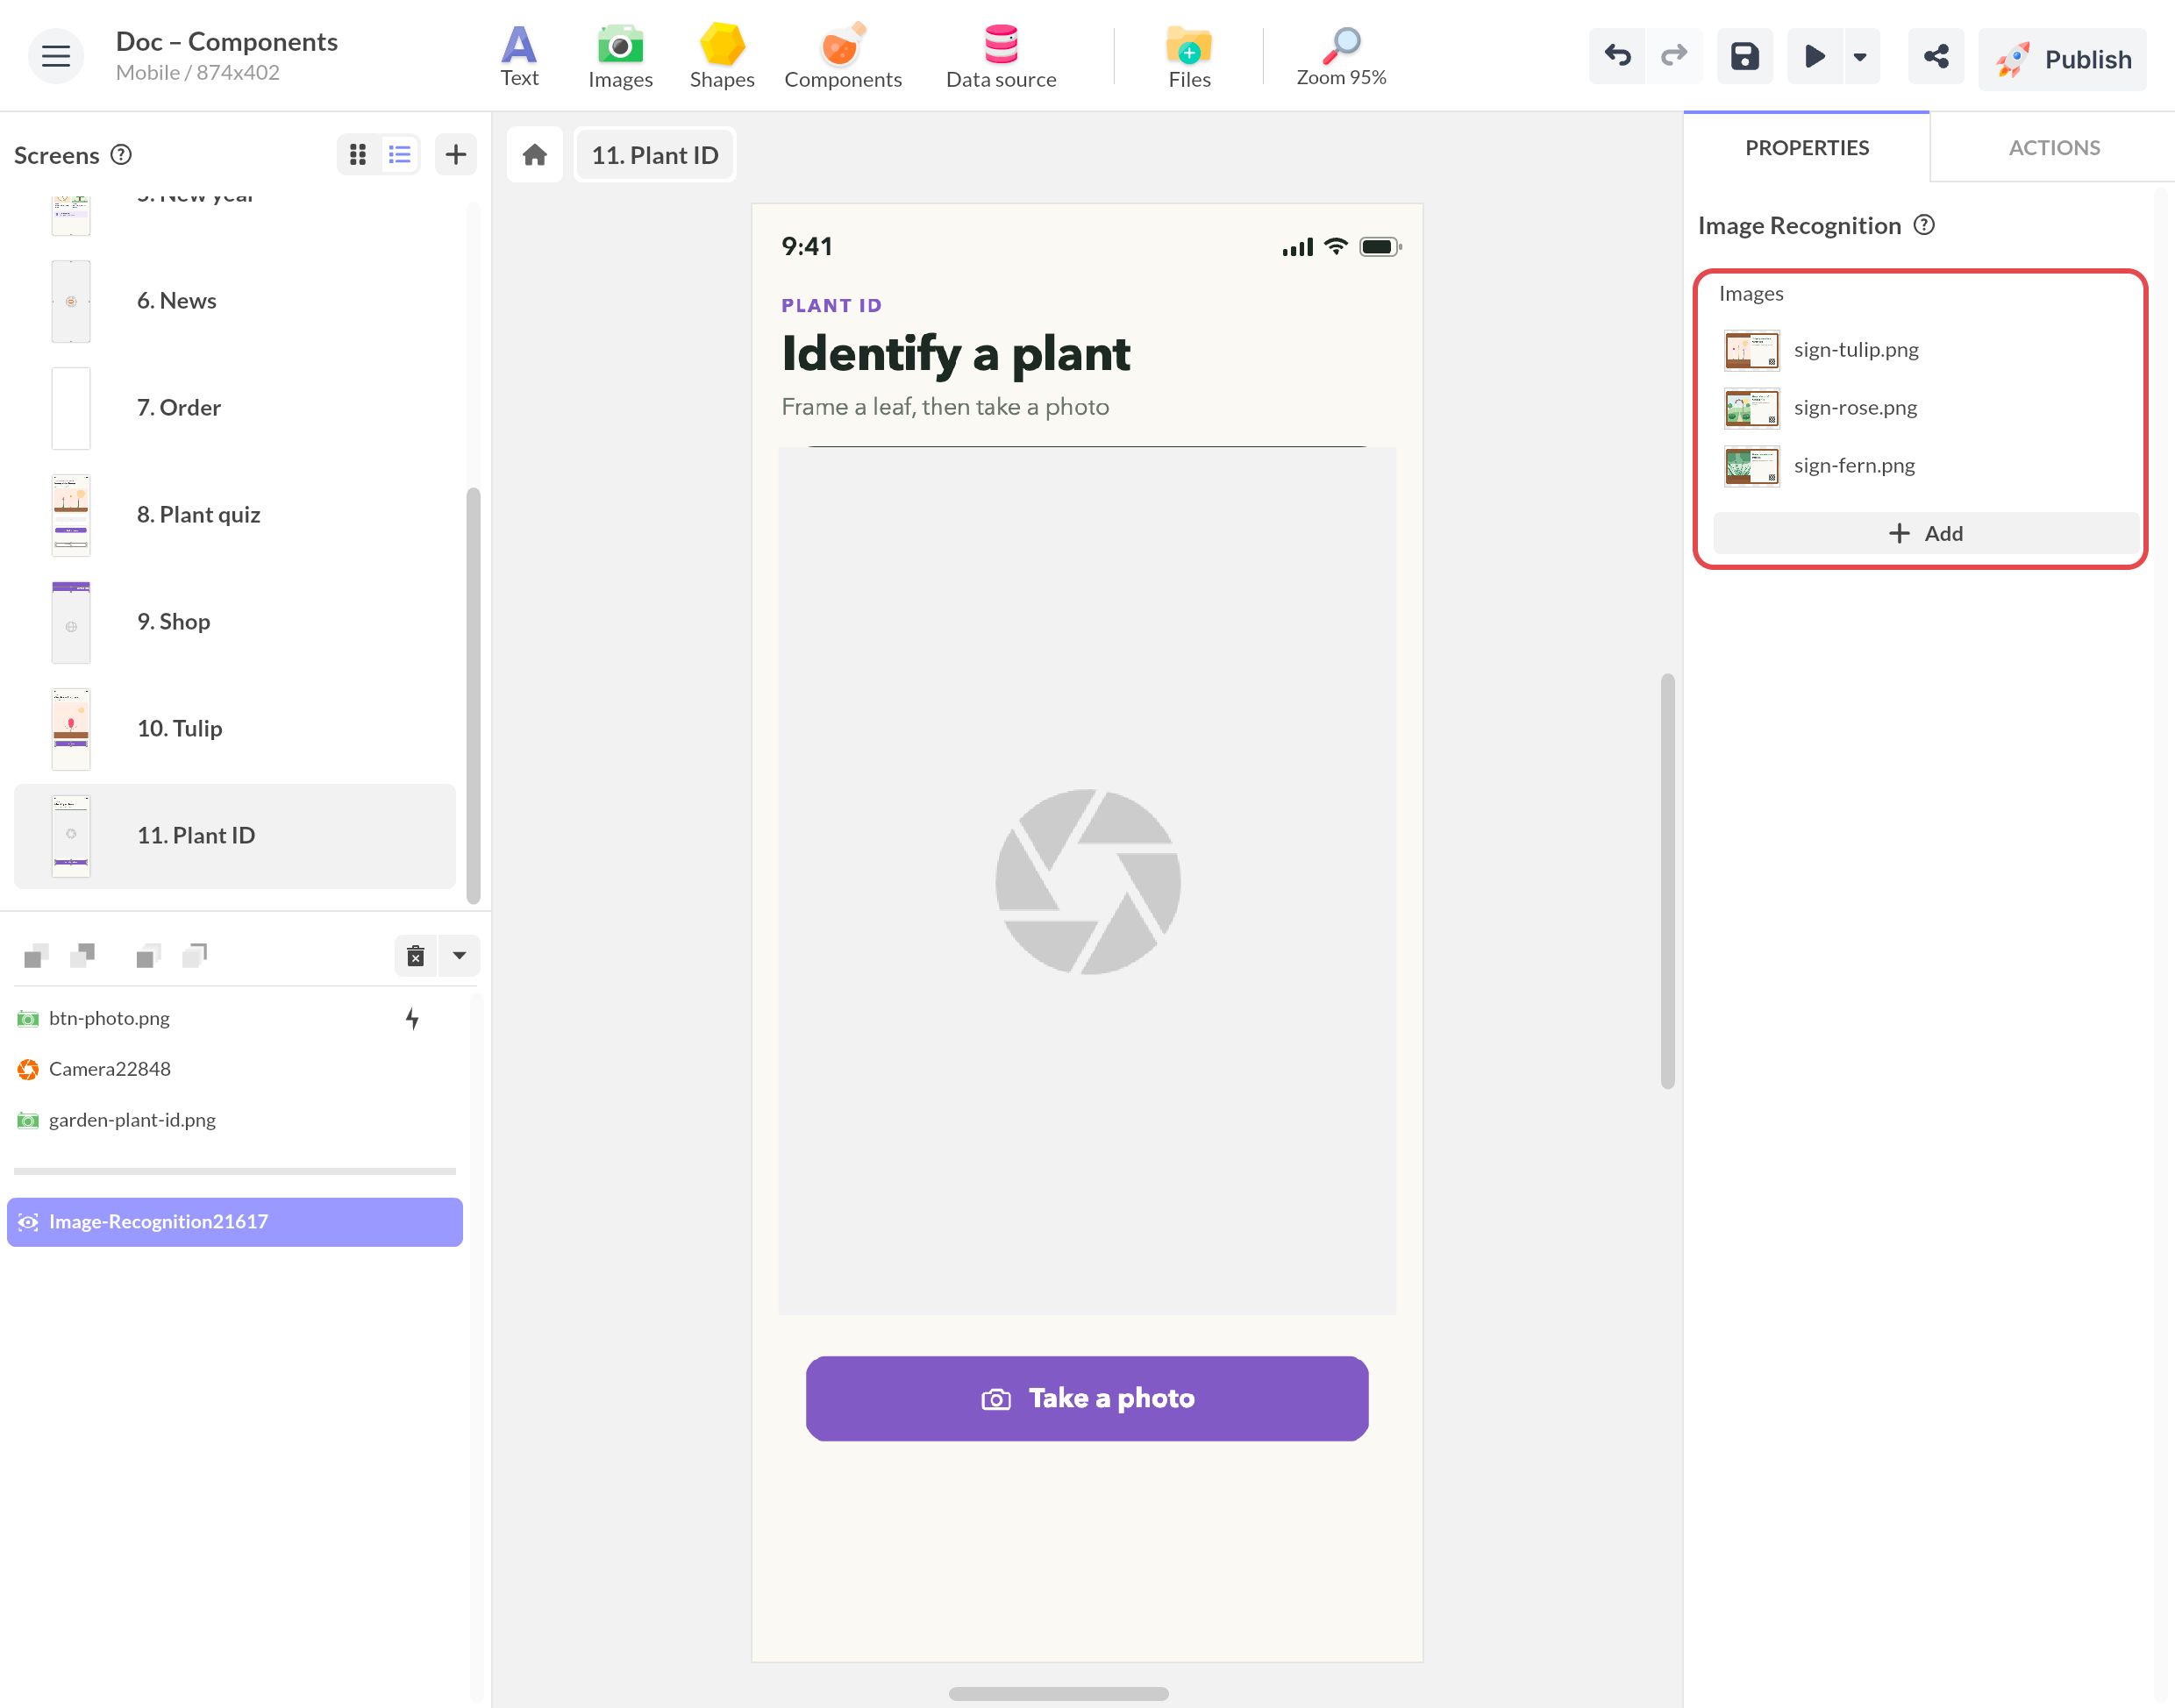This screenshot has width=2175, height=1708.
Task: Show help for Image Recognition
Action: pyautogui.click(x=1923, y=225)
